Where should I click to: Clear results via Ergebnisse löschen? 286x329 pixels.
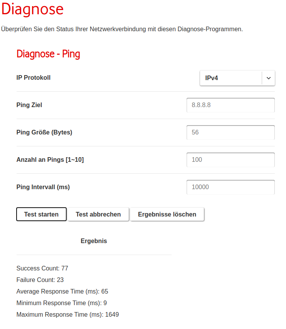(167, 214)
